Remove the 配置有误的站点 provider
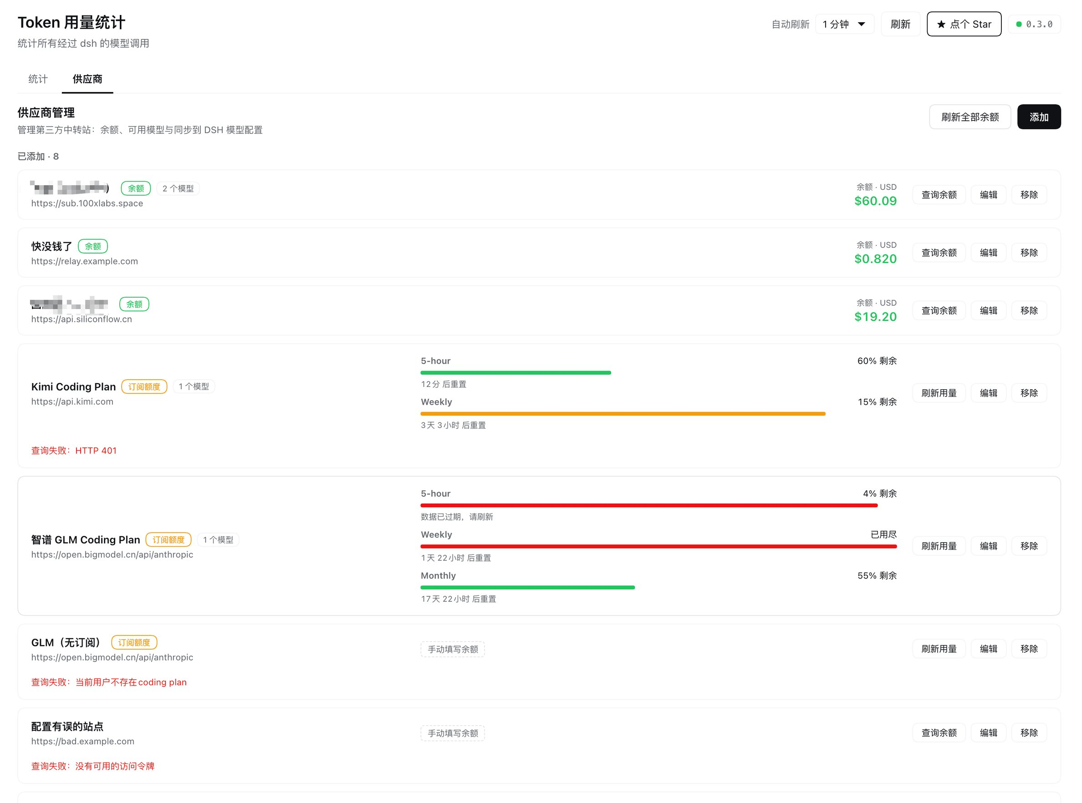1082x803 pixels. pyautogui.click(x=1029, y=732)
